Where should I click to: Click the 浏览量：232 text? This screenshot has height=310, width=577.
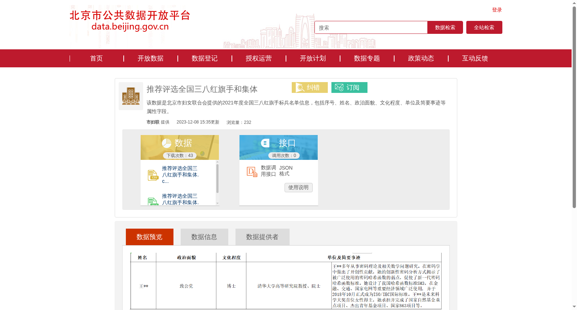coord(239,122)
